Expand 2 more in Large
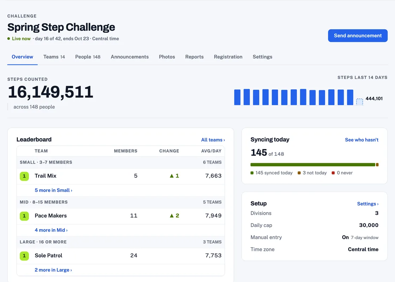The width and height of the screenshot is (395, 282). (53, 270)
